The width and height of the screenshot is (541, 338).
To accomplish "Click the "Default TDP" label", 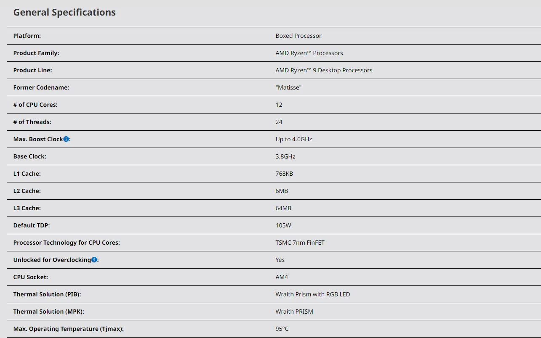I will pos(32,225).
